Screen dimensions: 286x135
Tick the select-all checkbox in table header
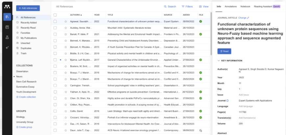tap(55, 15)
